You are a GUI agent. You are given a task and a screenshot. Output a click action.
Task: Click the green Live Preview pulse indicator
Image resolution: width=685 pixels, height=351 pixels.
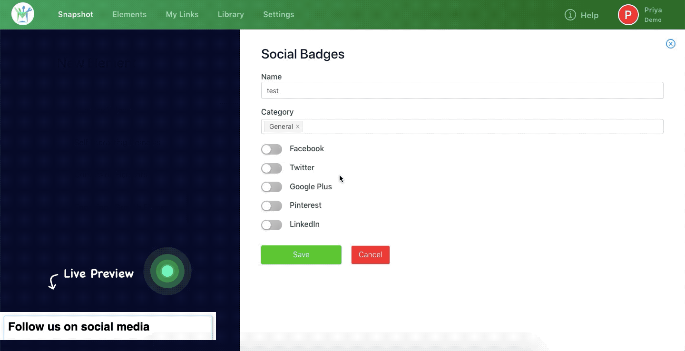pos(167,271)
